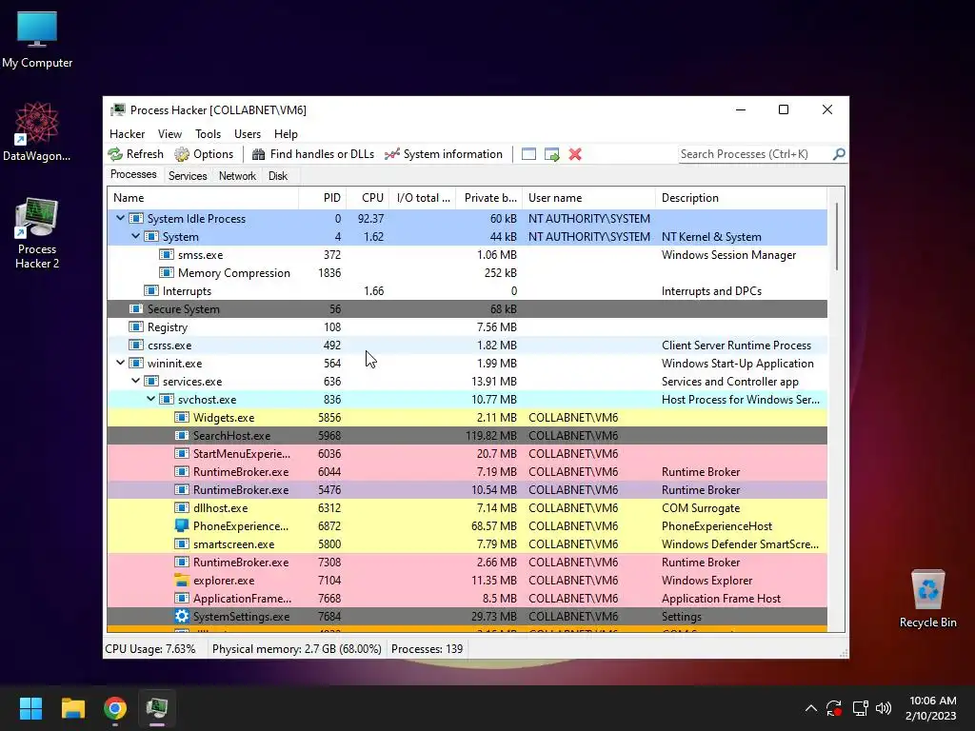The image size is (975, 731).
Task: Open the Process Hacker 2 desktop shortcut
Action: point(37,233)
